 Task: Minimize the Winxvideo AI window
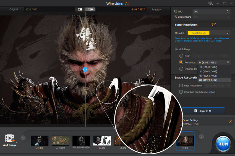[x=218, y=3]
